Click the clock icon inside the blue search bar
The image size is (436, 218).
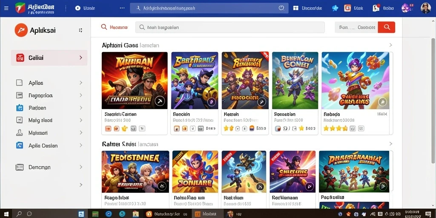(x=281, y=8)
